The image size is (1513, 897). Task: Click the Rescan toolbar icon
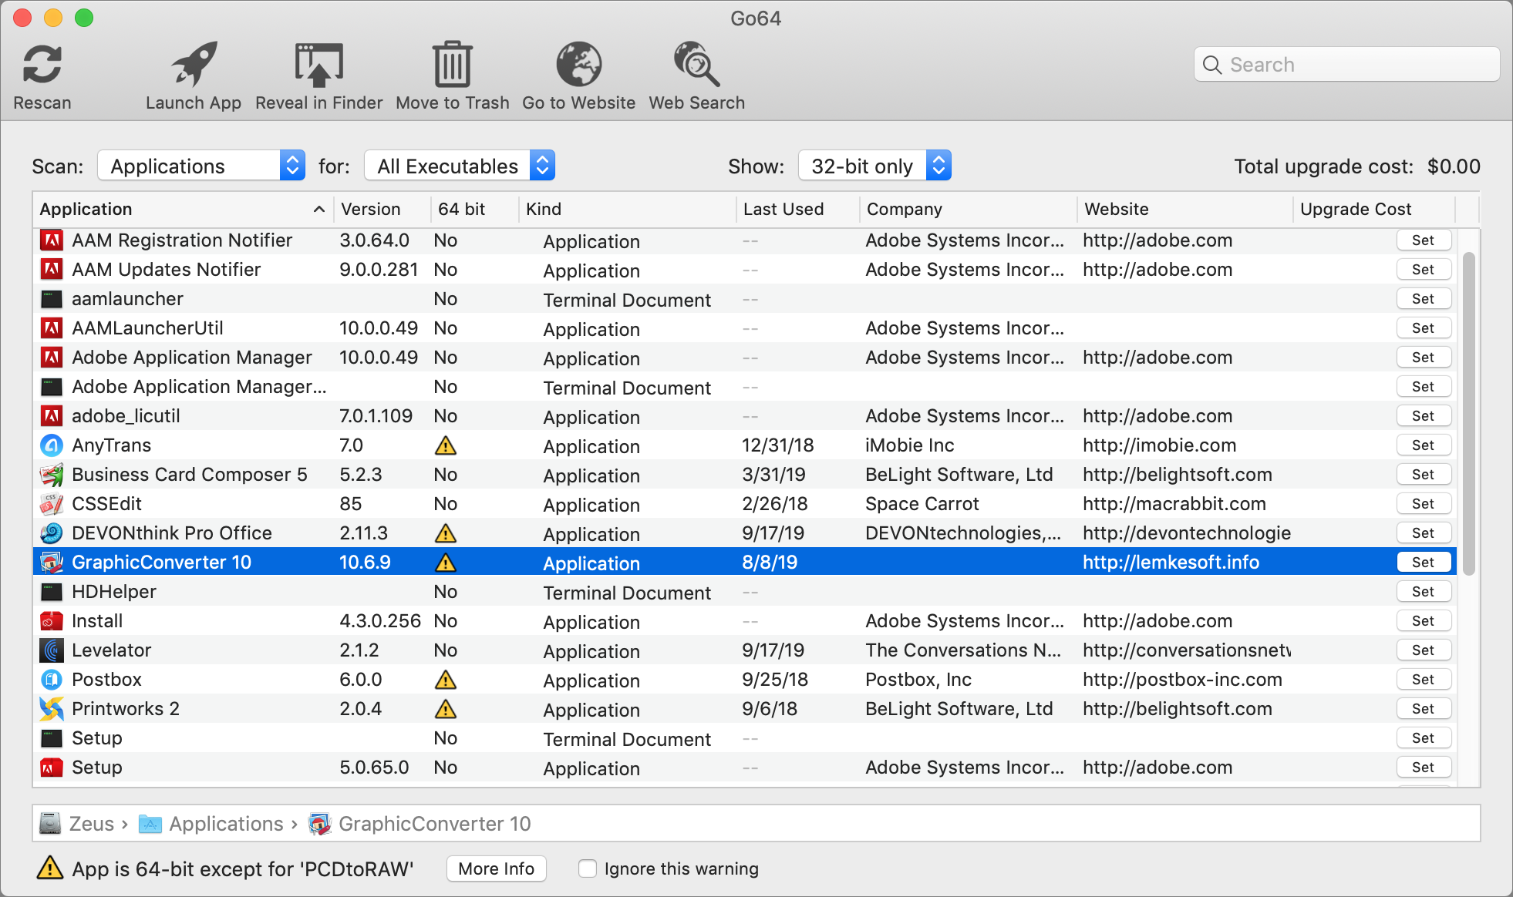(x=42, y=65)
